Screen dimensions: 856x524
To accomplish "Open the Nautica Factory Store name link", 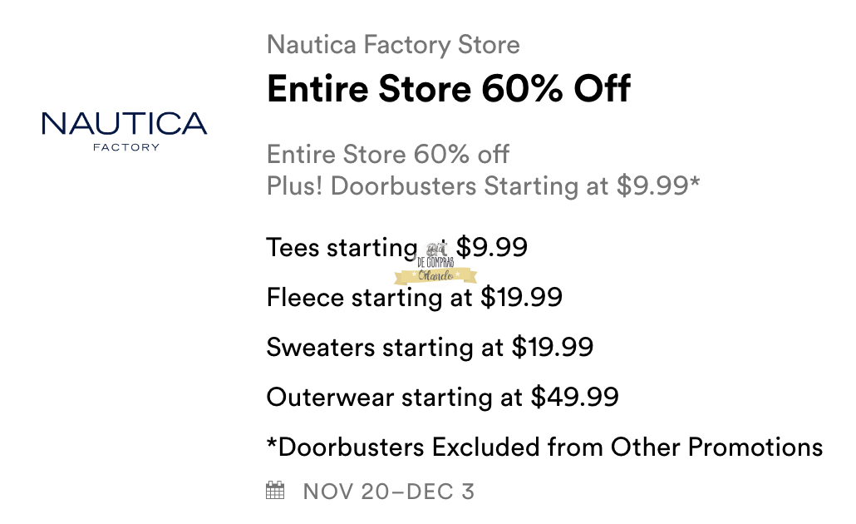I will (x=393, y=45).
